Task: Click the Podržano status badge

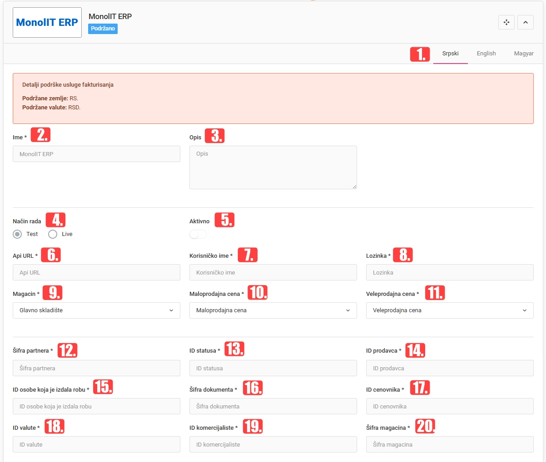Action: (103, 29)
